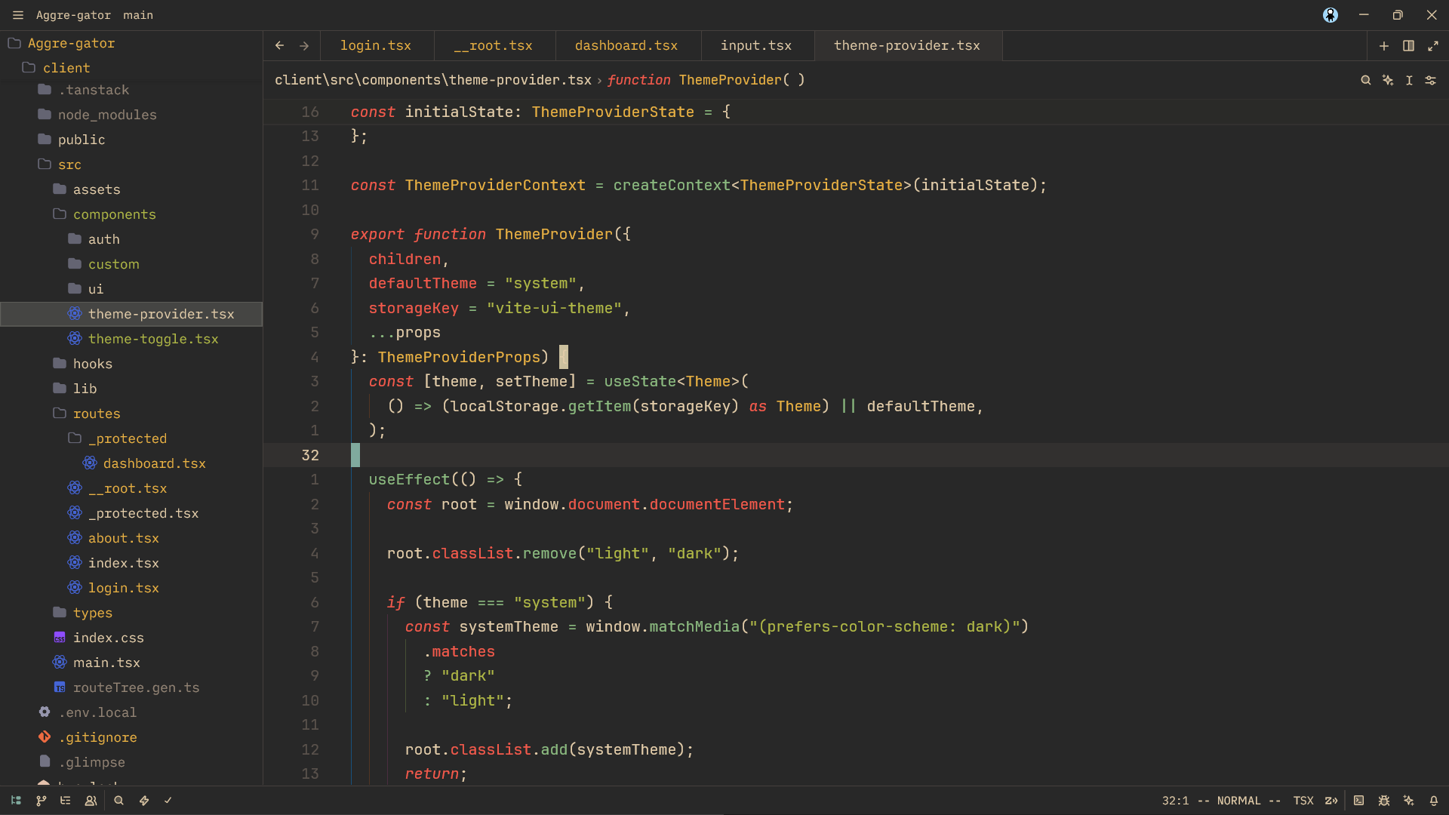The height and width of the screenshot is (815, 1449).
Task: Click the inline assist sparkle icon in toolbar
Action: 1388,80
